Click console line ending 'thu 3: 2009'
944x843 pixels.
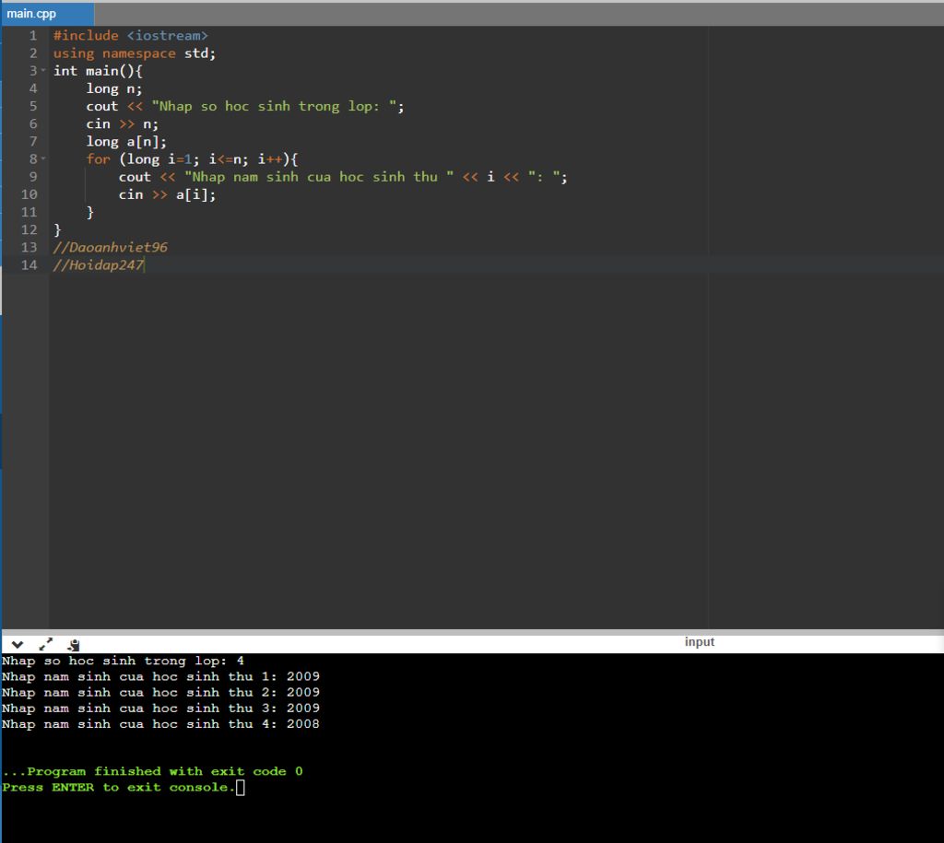(160, 708)
